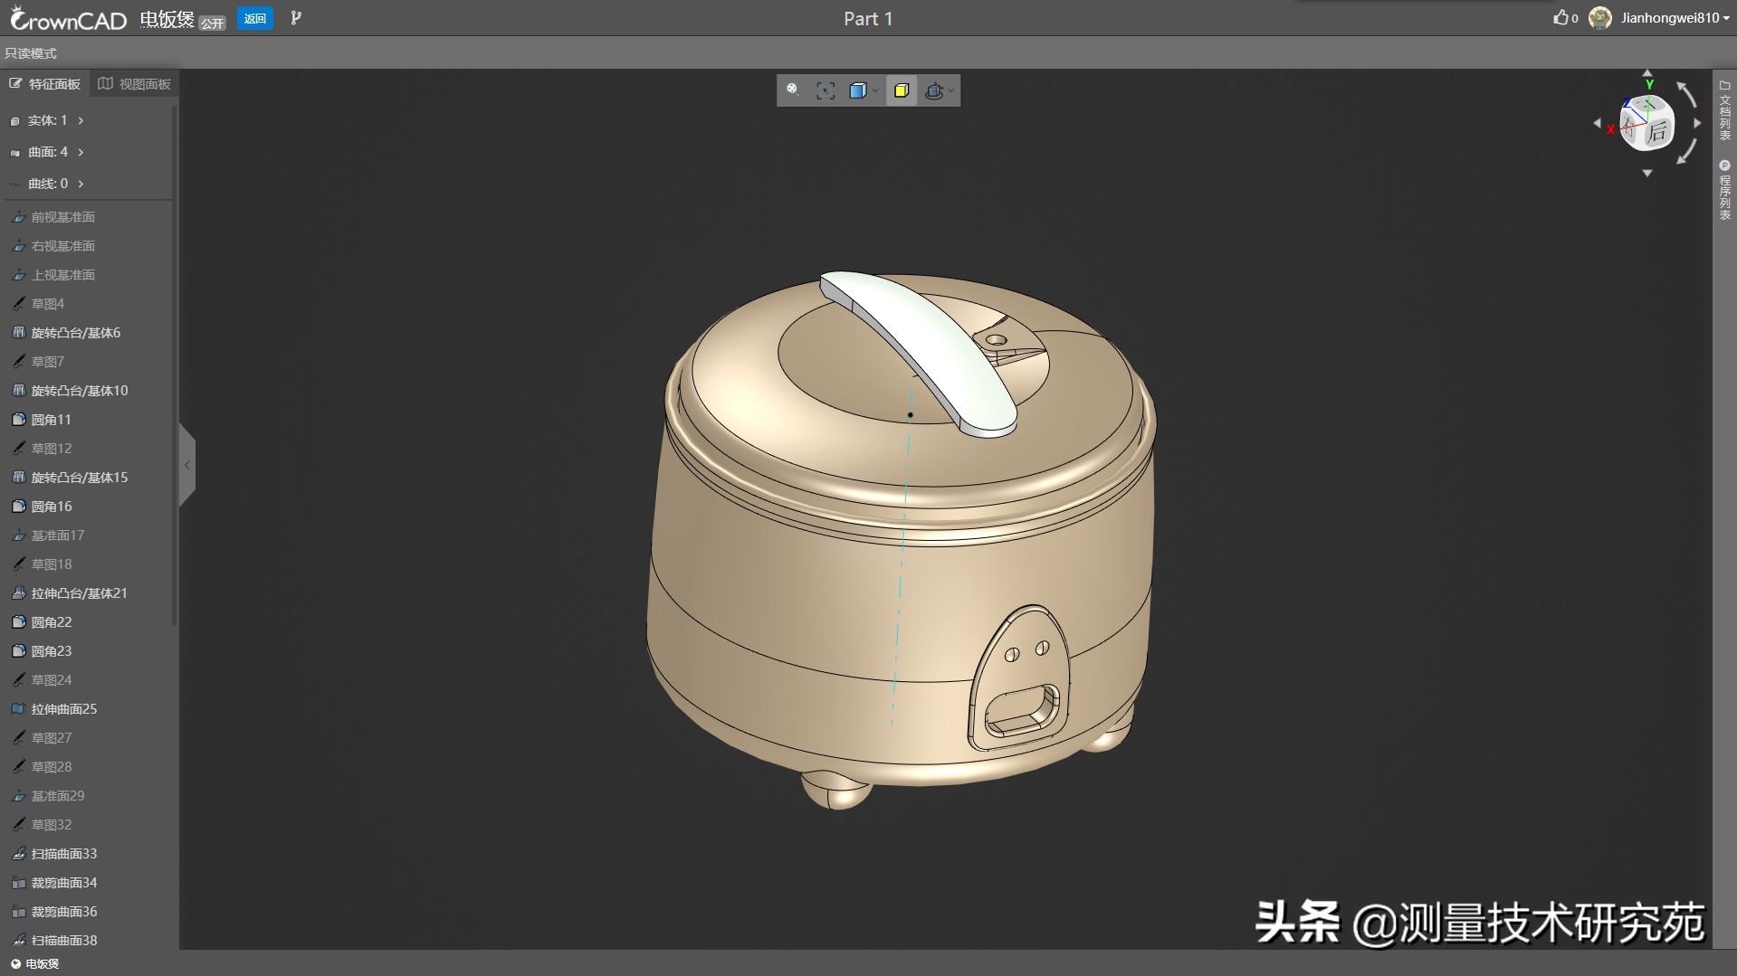Click the fillet icon beside 圆角11

click(18, 420)
